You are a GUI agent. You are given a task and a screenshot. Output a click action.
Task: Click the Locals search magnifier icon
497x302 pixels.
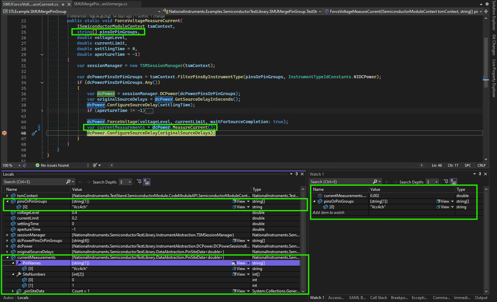click(x=68, y=182)
